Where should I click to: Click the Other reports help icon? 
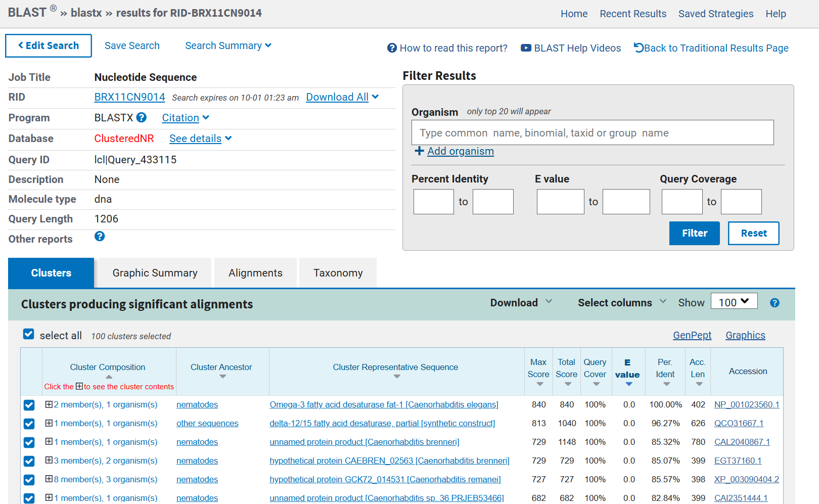(100, 236)
